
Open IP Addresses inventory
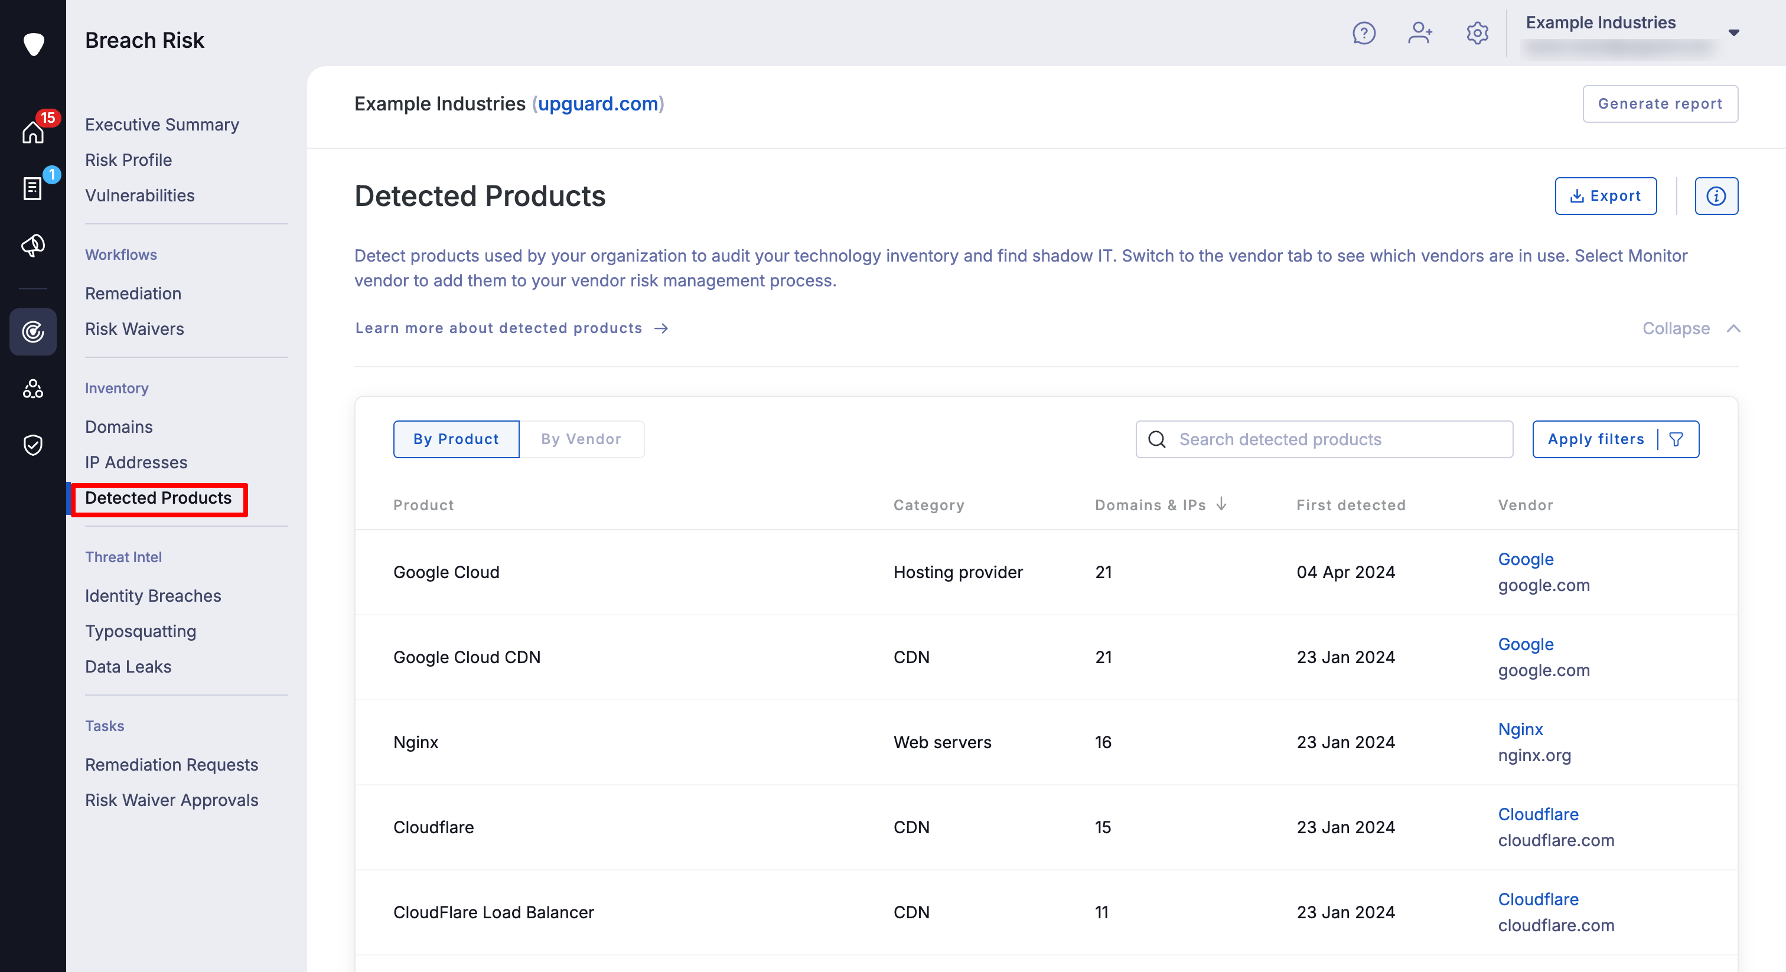point(136,462)
